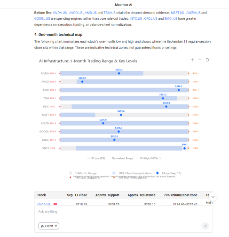Open the AVGO.US stock link
Image resolution: width=229 pixels, height=237 pixels.
pos(76,13)
